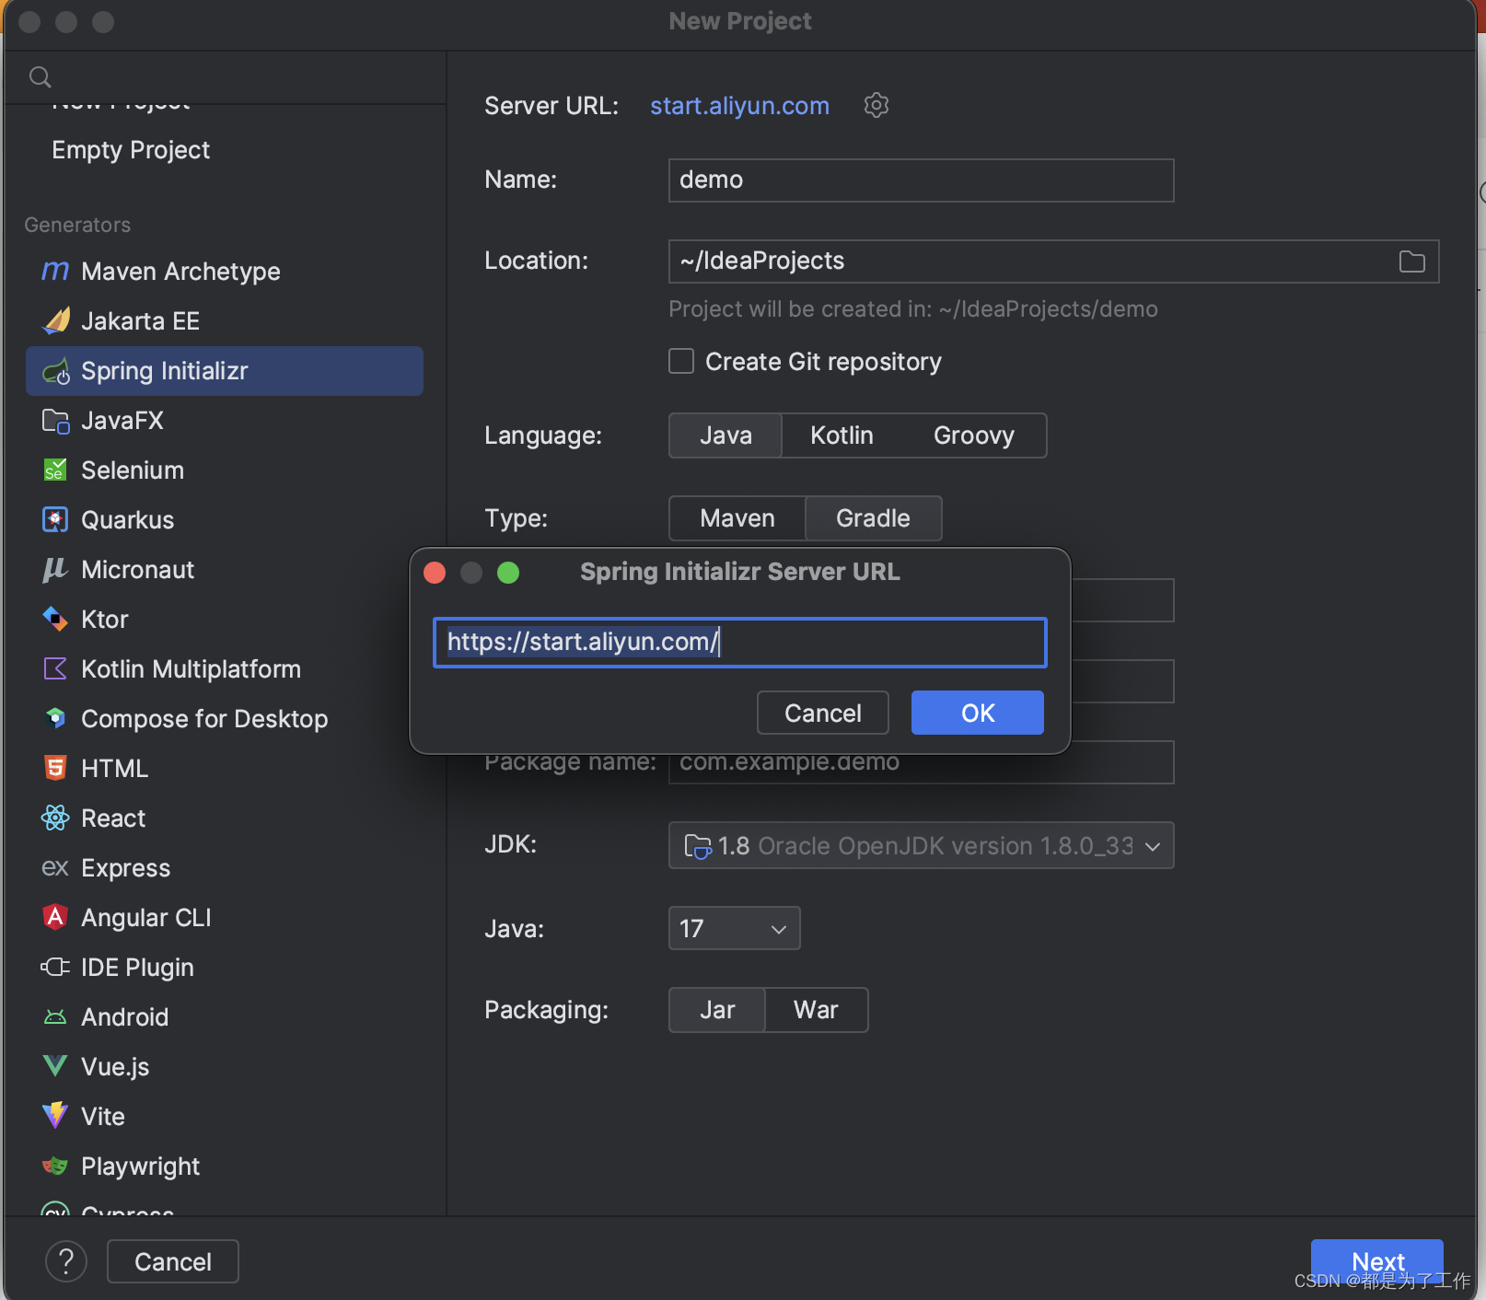The width and height of the screenshot is (1486, 1300).
Task: Click the Express ex icon
Action: pos(55,868)
